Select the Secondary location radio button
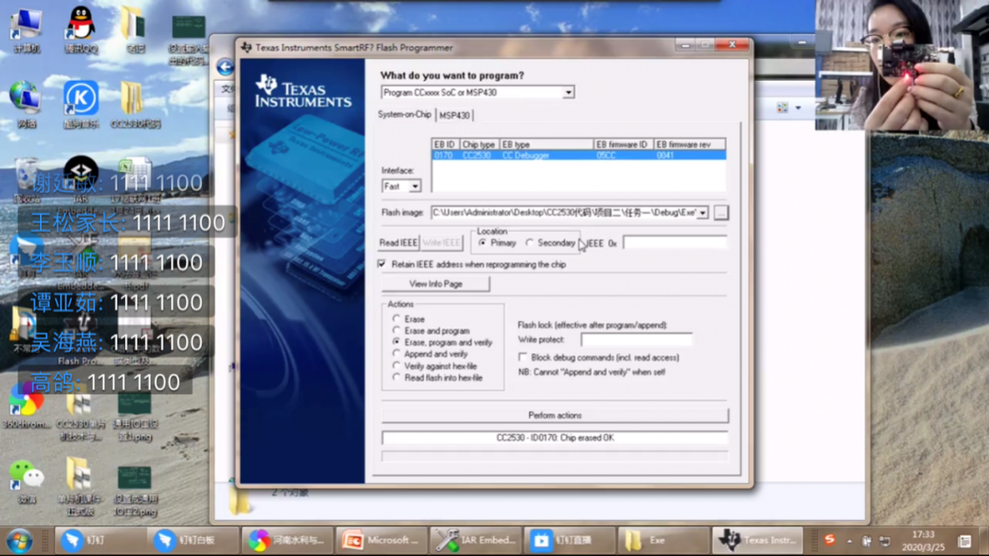The image size is (989, 556). 530,244
